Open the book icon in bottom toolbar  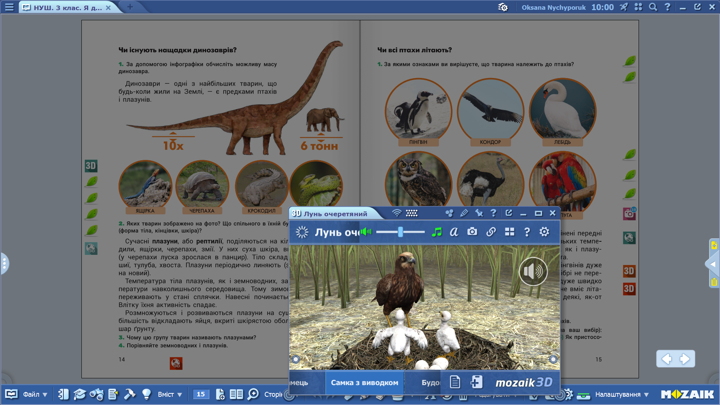12,394
